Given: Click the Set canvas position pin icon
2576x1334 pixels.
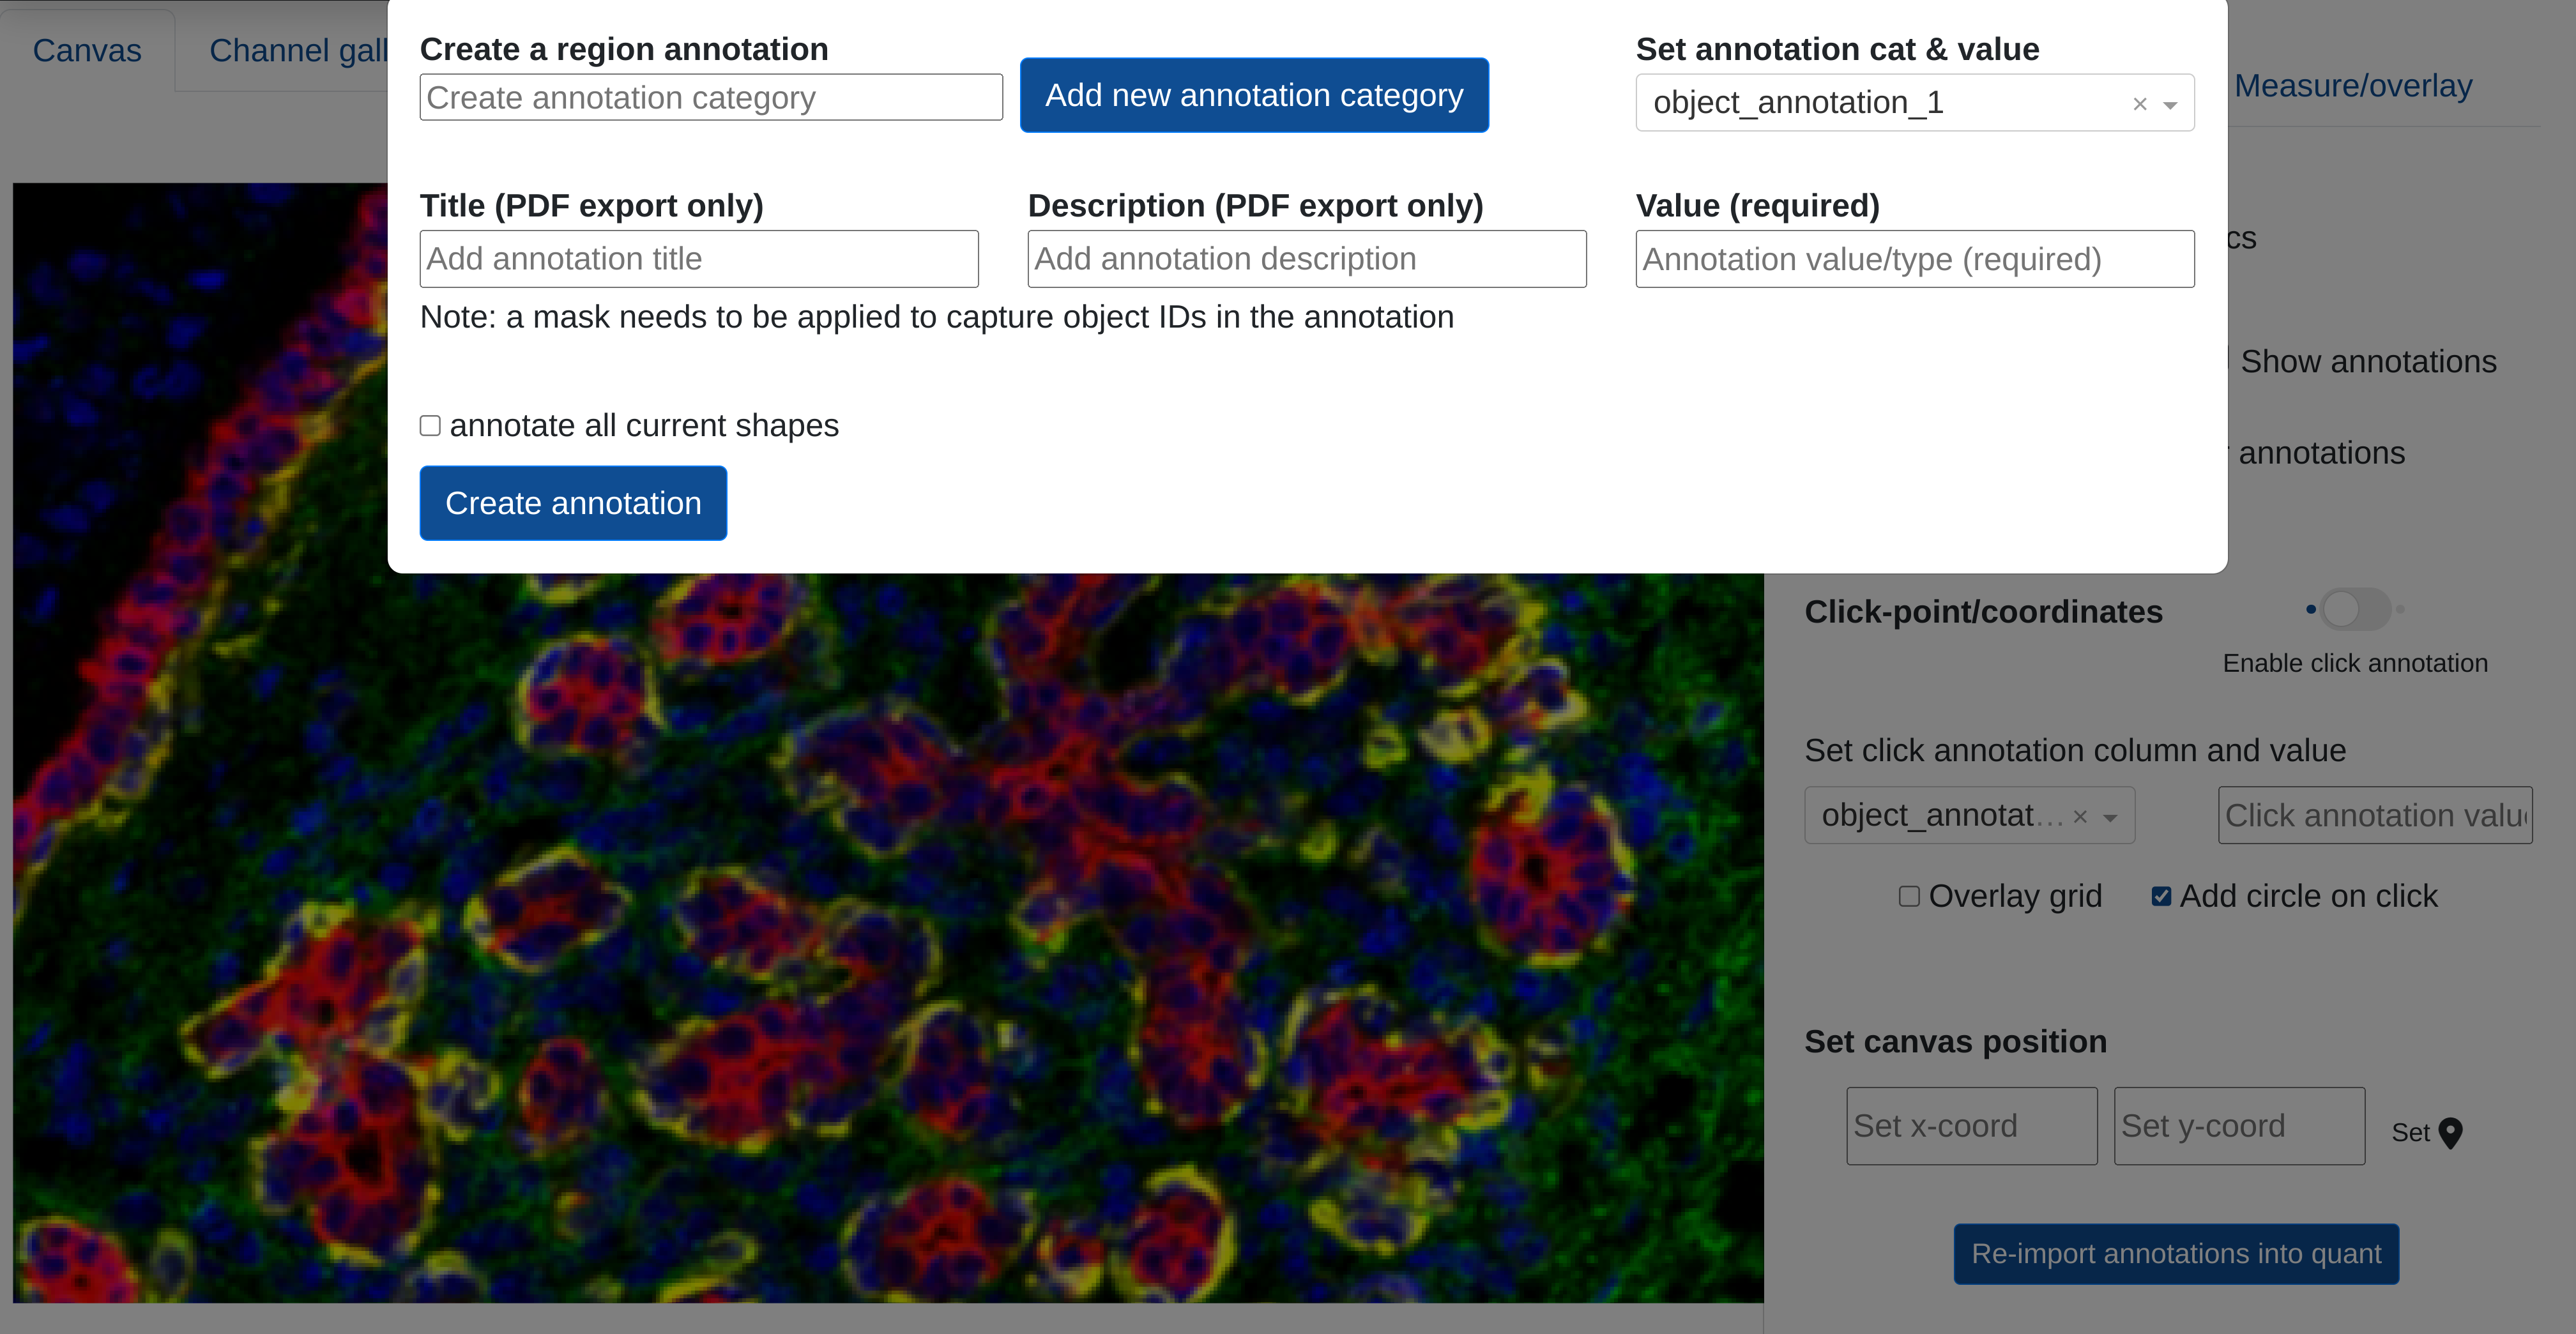Looking at the screenshot, I should tap(2450, 1132).
